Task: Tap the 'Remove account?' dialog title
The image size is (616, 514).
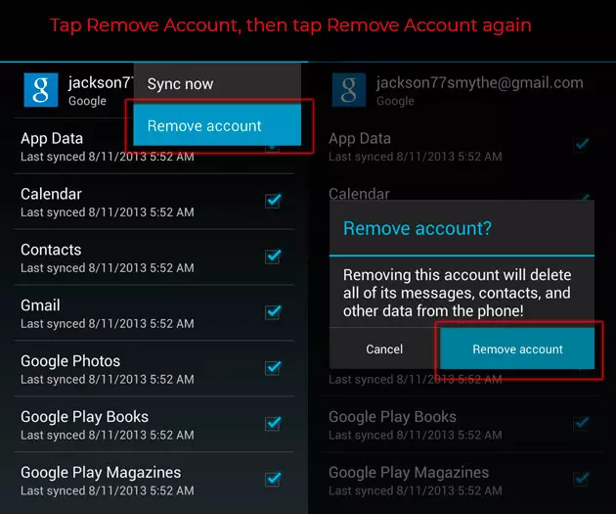Action: coord(418,228)
